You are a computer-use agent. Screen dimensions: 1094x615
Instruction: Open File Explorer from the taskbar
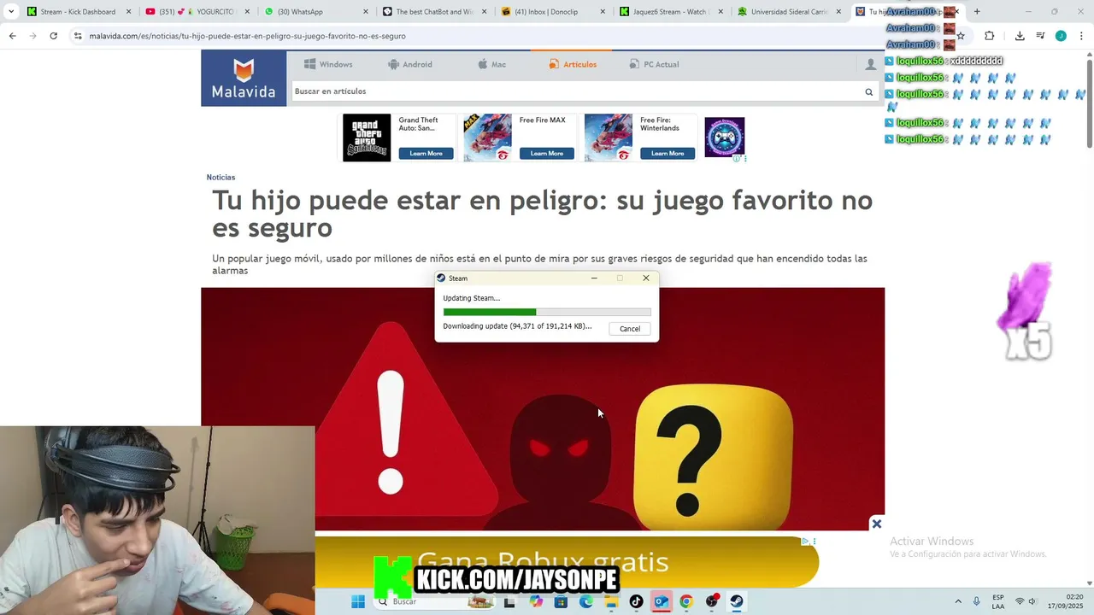(611, 601)
